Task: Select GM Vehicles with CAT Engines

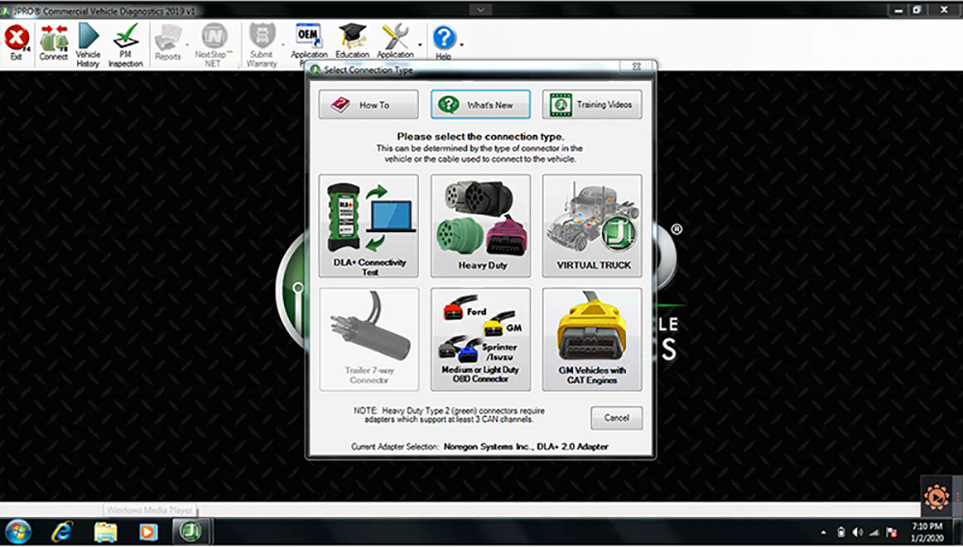Action: point(592,340)
